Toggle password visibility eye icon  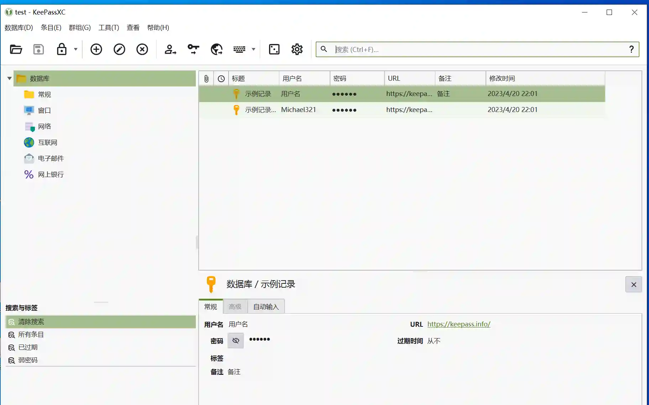(x=236, y=341)
